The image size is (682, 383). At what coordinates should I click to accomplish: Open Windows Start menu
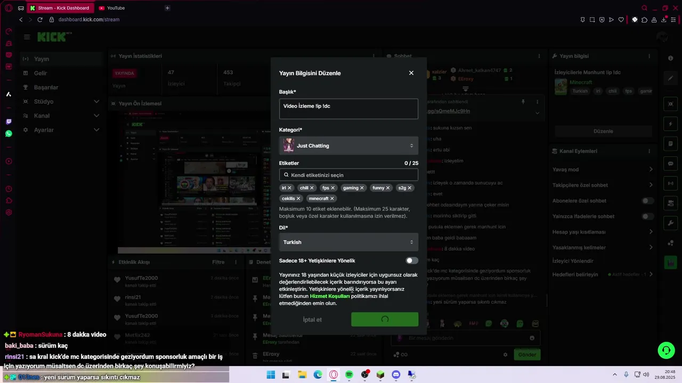[x=271, y=375]
